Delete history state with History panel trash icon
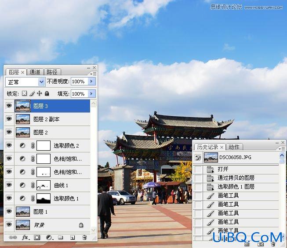Screen dimensions: 287x248 tap(273, 244)
